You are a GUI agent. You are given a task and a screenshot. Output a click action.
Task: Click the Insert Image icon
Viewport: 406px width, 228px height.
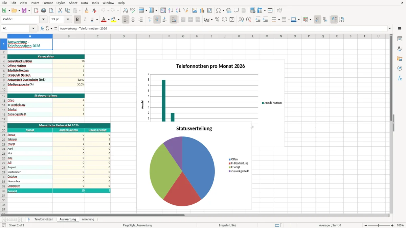tap(195, 10)
